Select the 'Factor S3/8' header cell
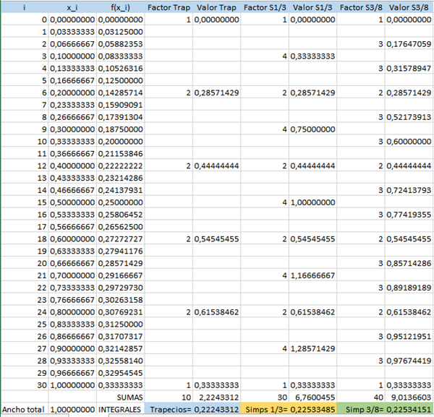434x417 pixels. [x=362, y=7]
